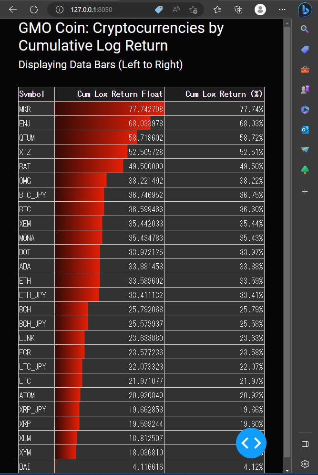Open the shopping price tag icon in address bar
Image resolution: width=318 pixels, height=475 pixels.
point(159,10)
